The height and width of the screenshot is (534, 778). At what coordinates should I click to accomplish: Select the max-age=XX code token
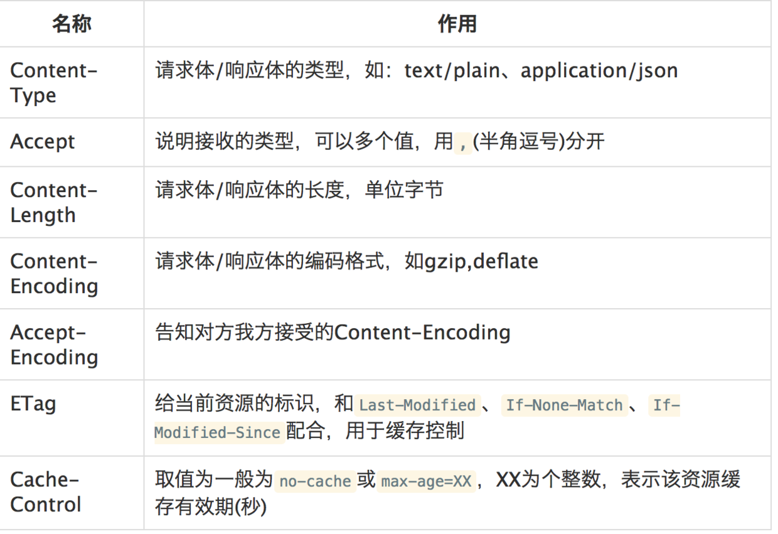426,481
